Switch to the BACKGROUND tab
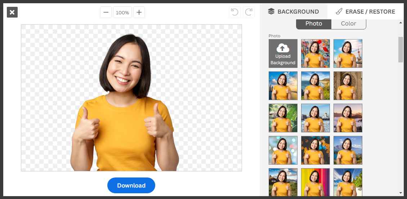This screenshot has width=407, height=199. click(x=294, y=11)
